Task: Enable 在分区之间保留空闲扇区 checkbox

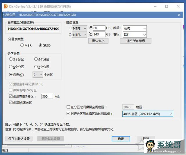Action: [68, 107]
